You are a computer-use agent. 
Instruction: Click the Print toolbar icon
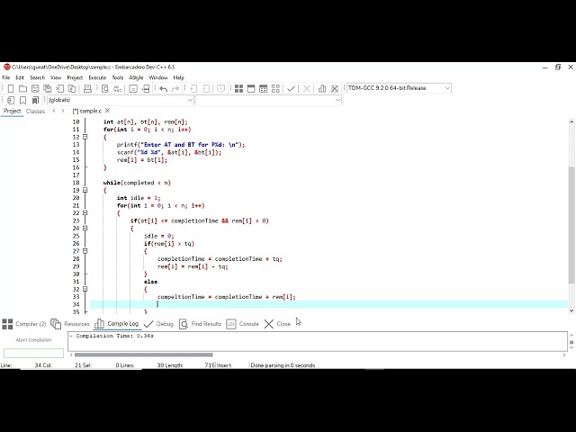click(x=87, y=88)
